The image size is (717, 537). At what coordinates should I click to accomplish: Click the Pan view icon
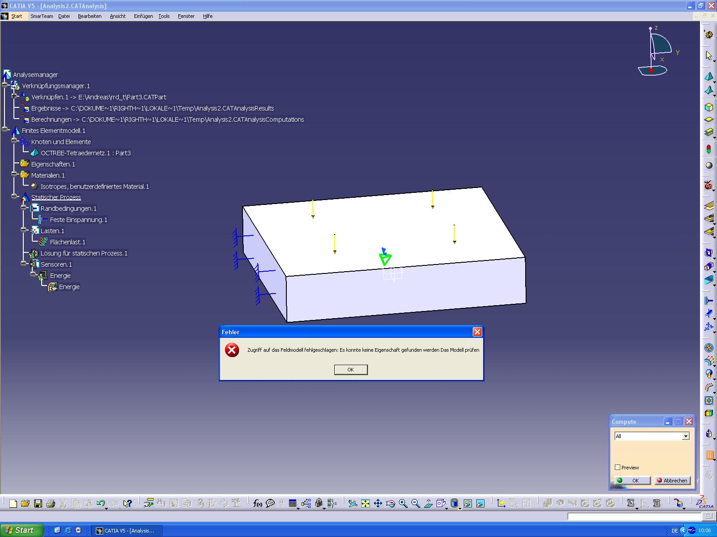pyautogui.click(x=378, y=503)
